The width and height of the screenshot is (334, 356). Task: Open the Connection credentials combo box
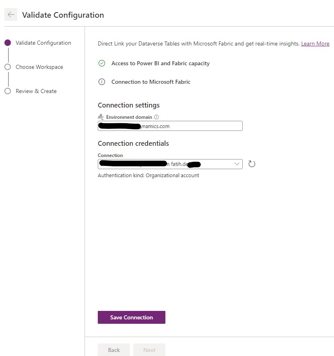click(x=170, y=164)
